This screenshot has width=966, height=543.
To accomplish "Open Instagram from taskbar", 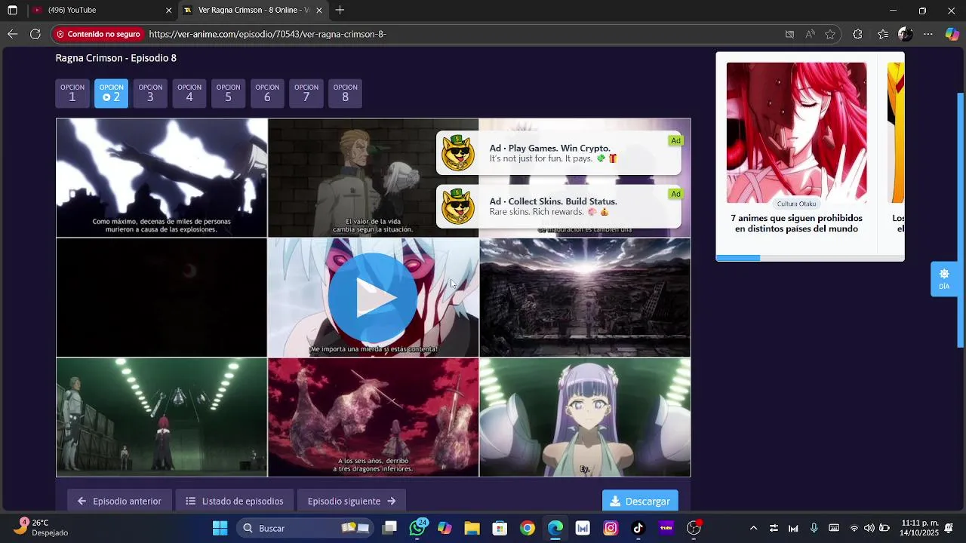I will point(611,528).
